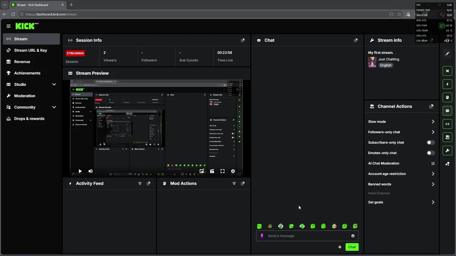456x256 pixels.
Task: Pop out the Channel Actions panel
Action: (x=431, y=106)
